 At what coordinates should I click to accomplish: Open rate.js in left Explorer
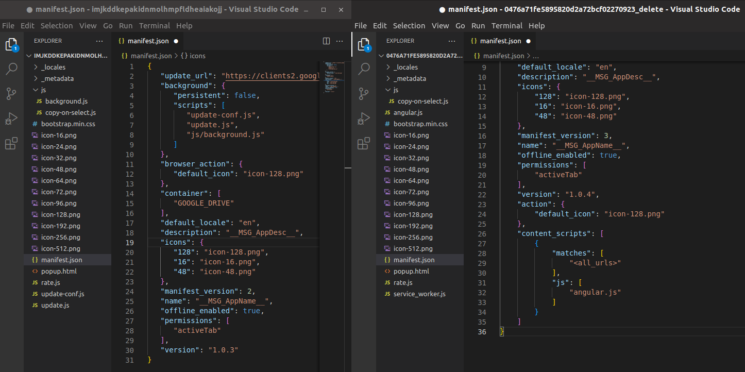pos(67,282)
